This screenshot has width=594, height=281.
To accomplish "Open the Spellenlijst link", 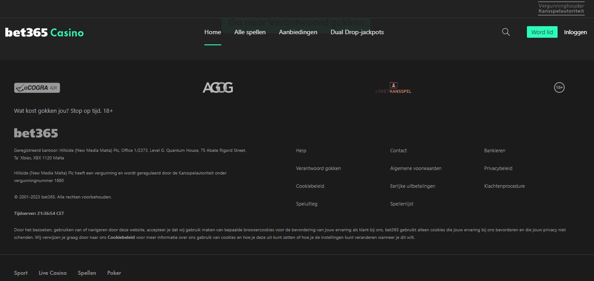I will tap(402, 204).
